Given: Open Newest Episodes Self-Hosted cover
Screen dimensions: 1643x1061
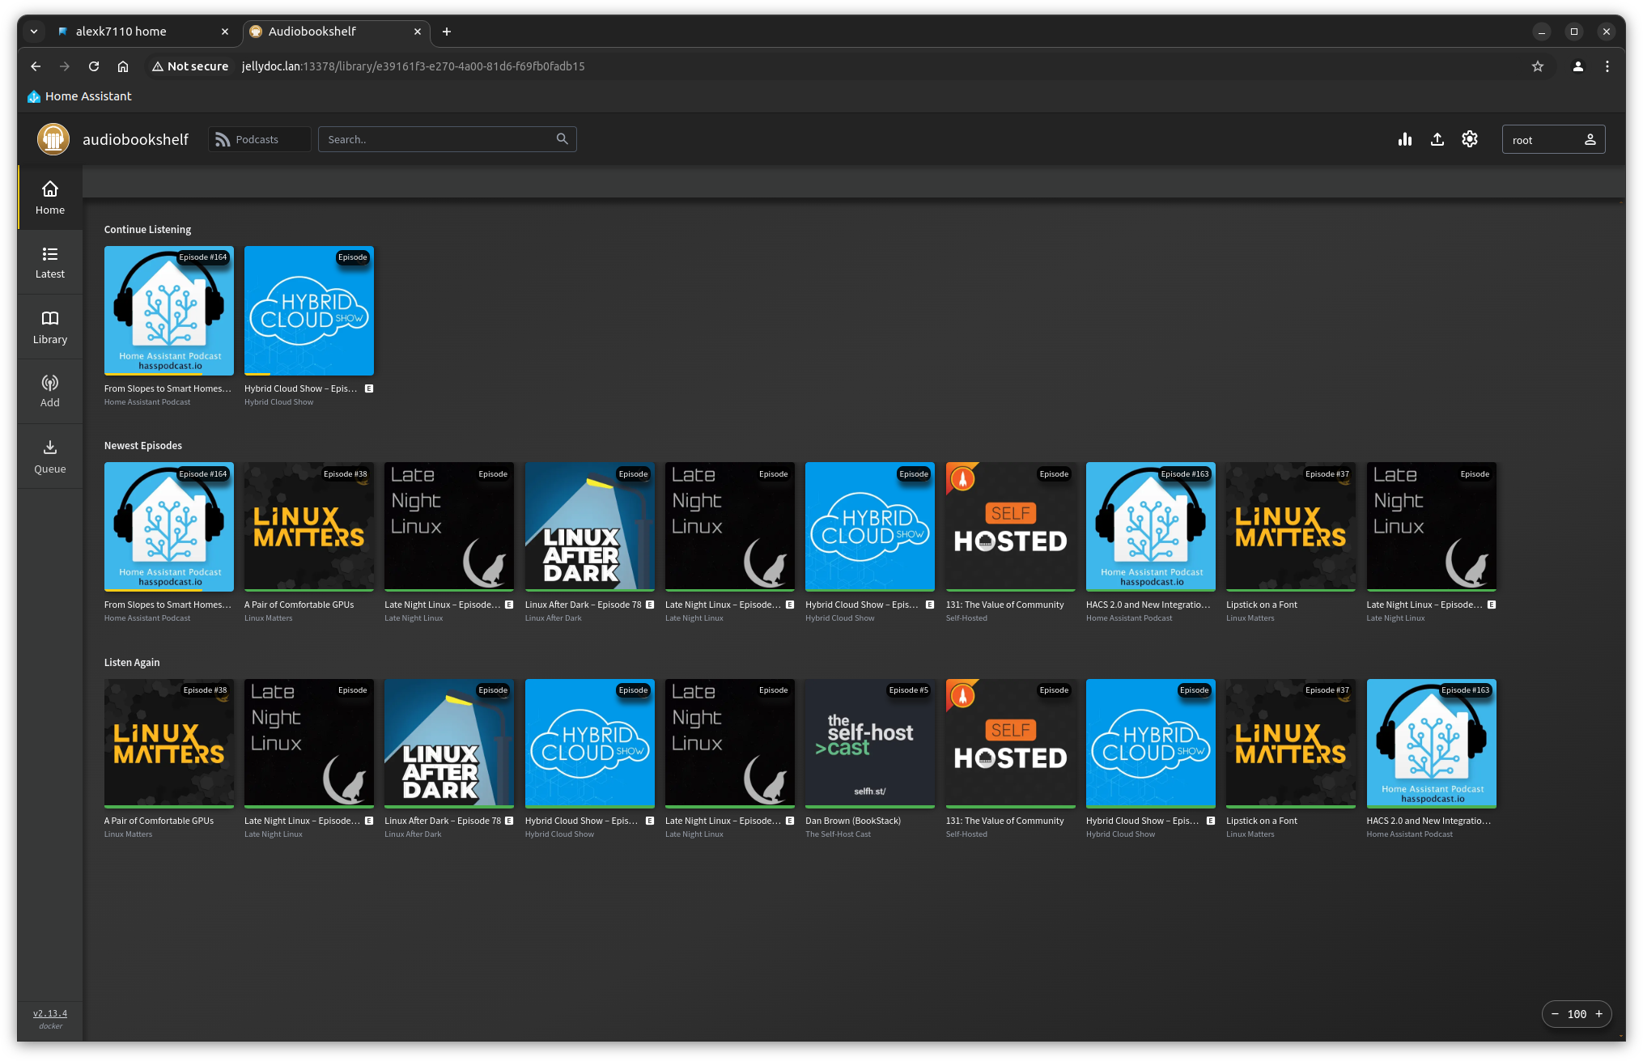Looking at the screenshot, I should [1011, 527].
